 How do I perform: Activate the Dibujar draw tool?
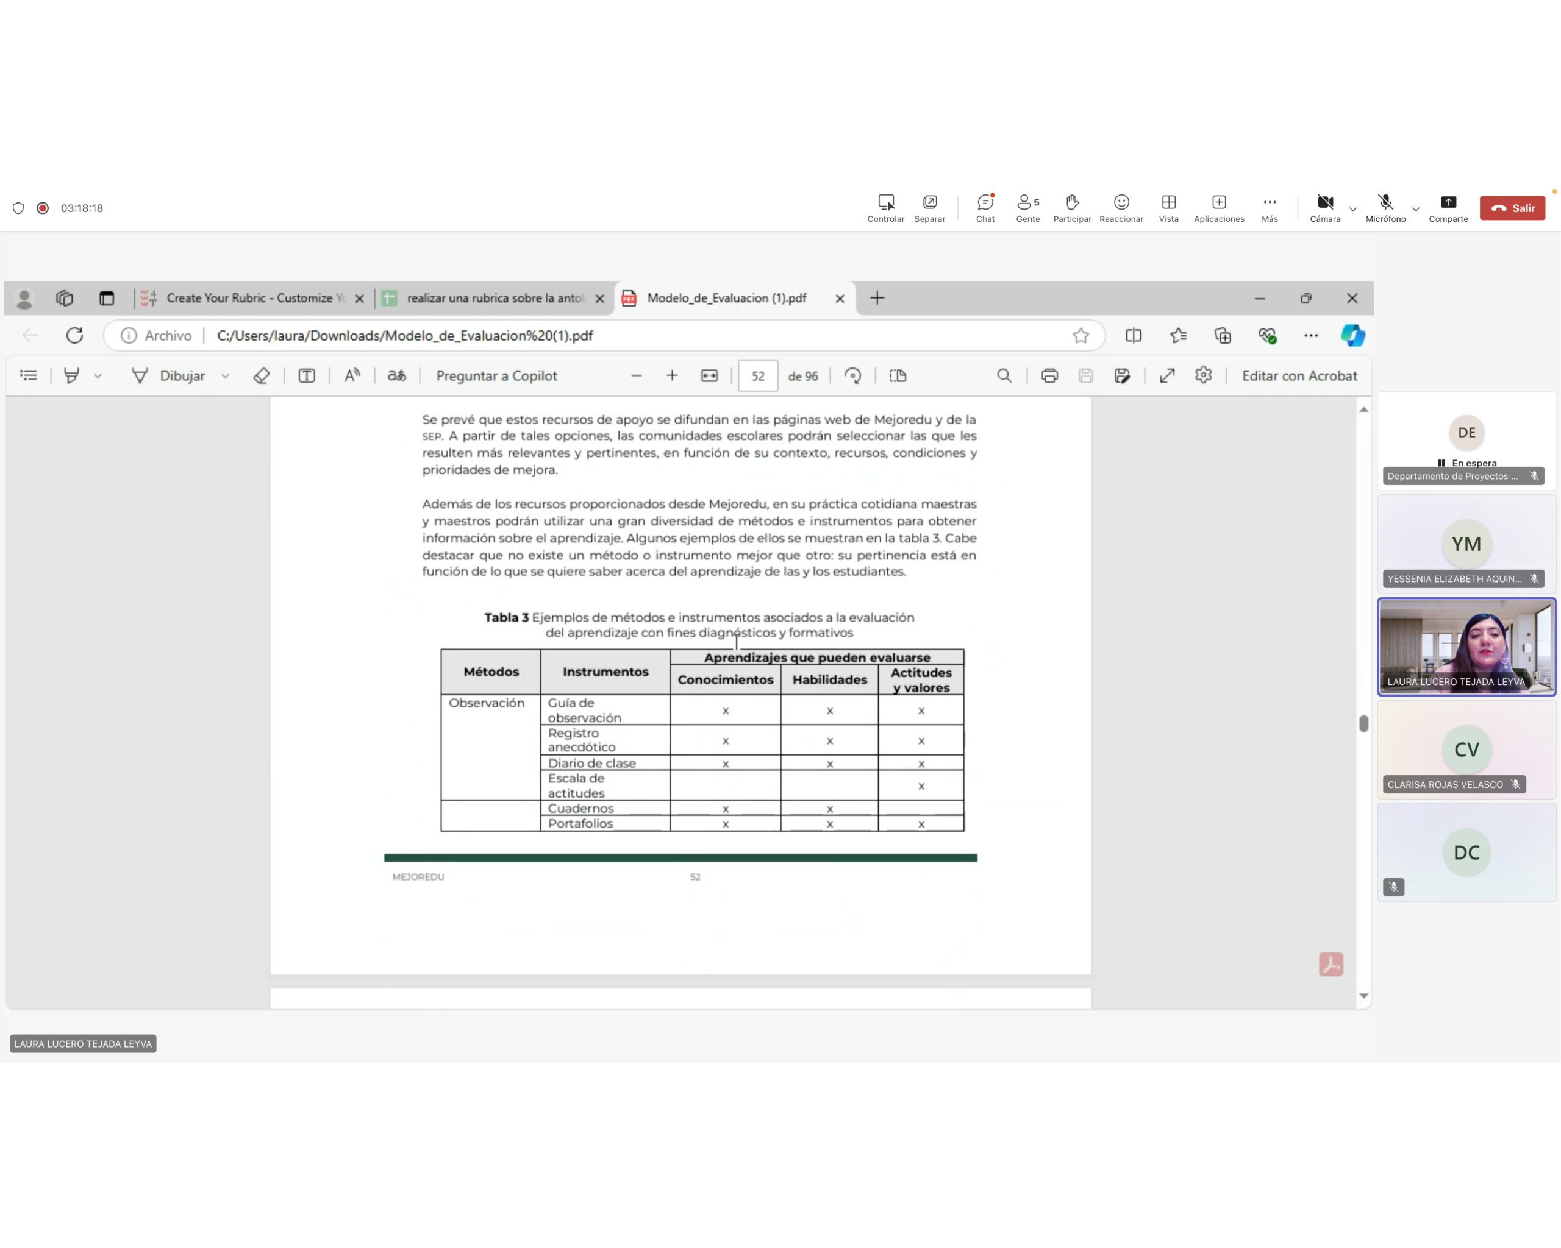click(169, 375)
